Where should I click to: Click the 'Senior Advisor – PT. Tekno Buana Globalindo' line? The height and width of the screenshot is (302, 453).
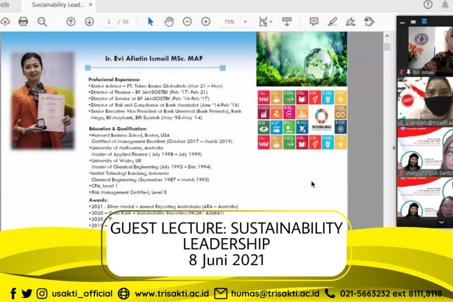click(x=155, y=86)
